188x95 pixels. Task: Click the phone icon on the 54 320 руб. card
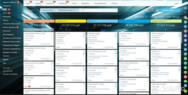pos(179,51)
